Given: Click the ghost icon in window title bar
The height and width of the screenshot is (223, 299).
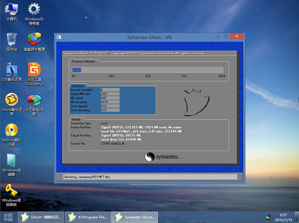Looking at the screenshot, I should [58, 37].
